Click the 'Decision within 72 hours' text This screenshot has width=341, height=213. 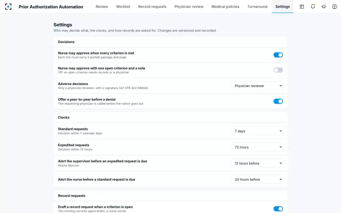coord(75,149)
